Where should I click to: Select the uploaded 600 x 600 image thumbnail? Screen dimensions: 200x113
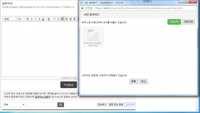93,38
